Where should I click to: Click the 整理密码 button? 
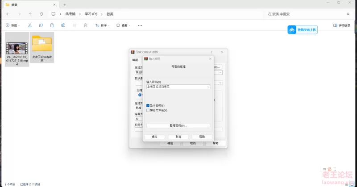178,125
